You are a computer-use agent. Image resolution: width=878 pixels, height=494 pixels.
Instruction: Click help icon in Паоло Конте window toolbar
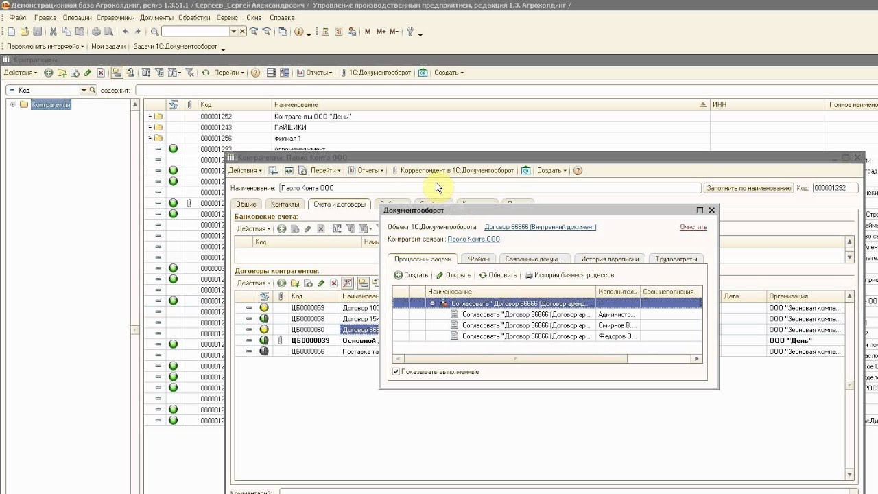pos(578,170)
